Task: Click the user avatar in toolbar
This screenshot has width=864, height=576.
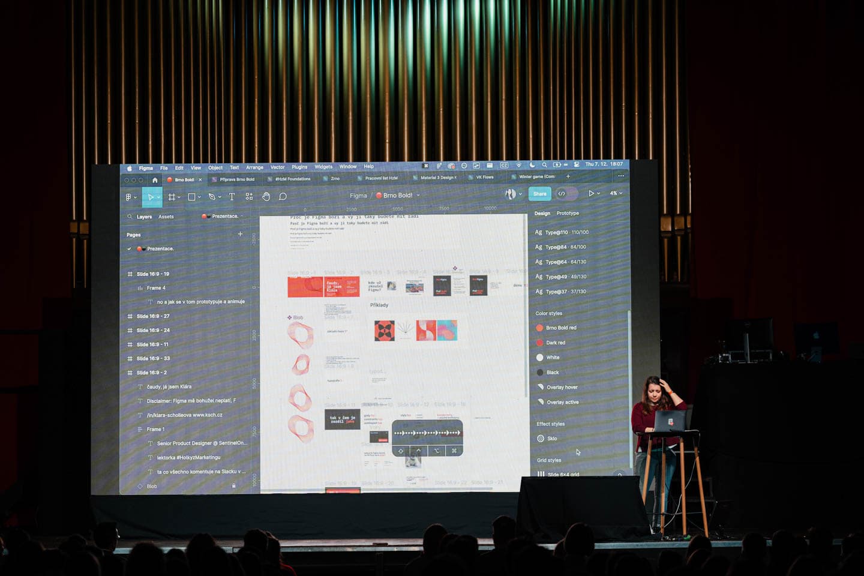Action: click(x=511, y=194)
